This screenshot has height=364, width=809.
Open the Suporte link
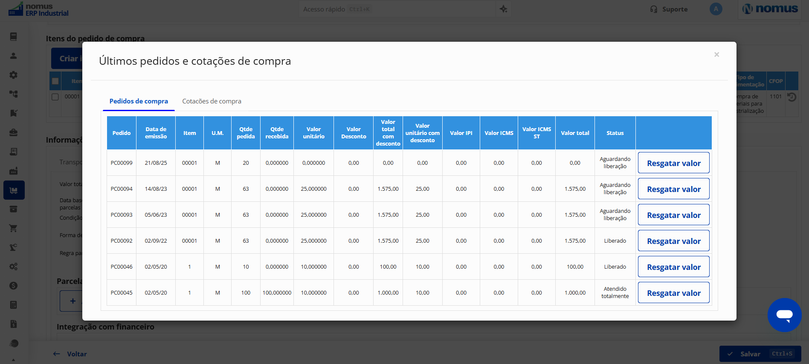669,9
